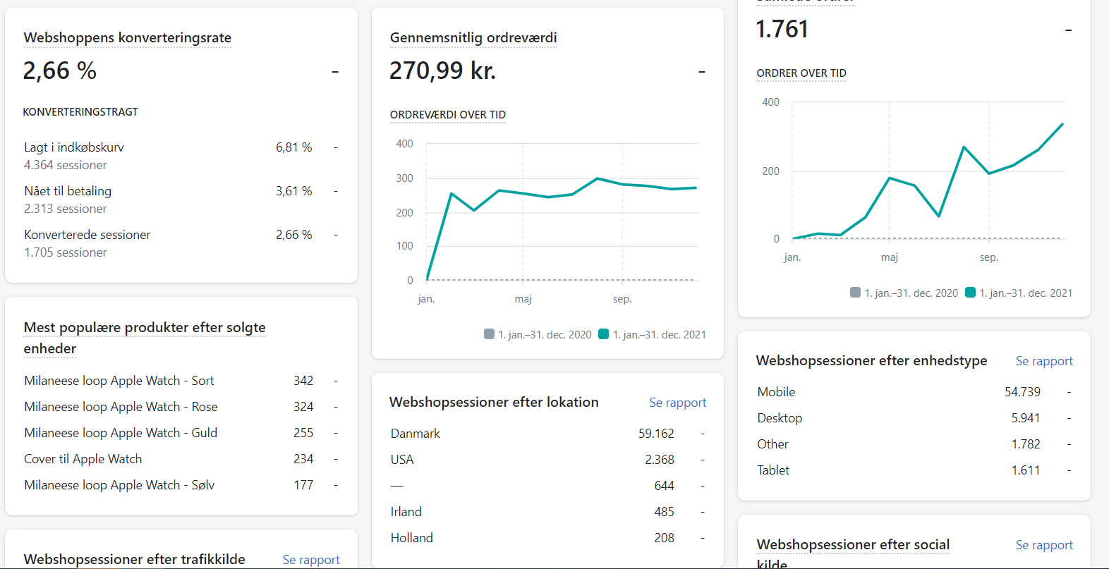
Task: Click the 270,99 kr. average order value
Action: [x=442, y=71]
